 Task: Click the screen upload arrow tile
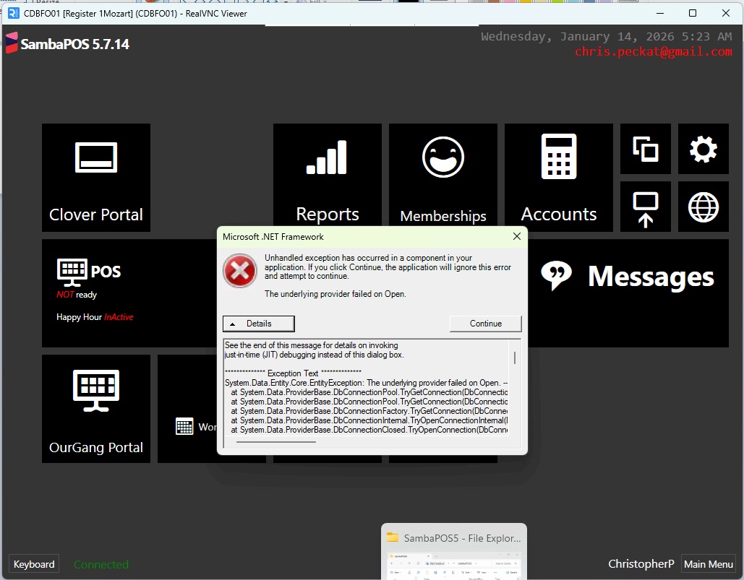[x=645, y=207]
